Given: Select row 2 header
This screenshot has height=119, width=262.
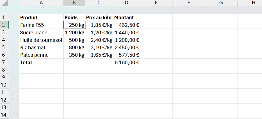Looking at the screenshot, I should pos(4,25).
